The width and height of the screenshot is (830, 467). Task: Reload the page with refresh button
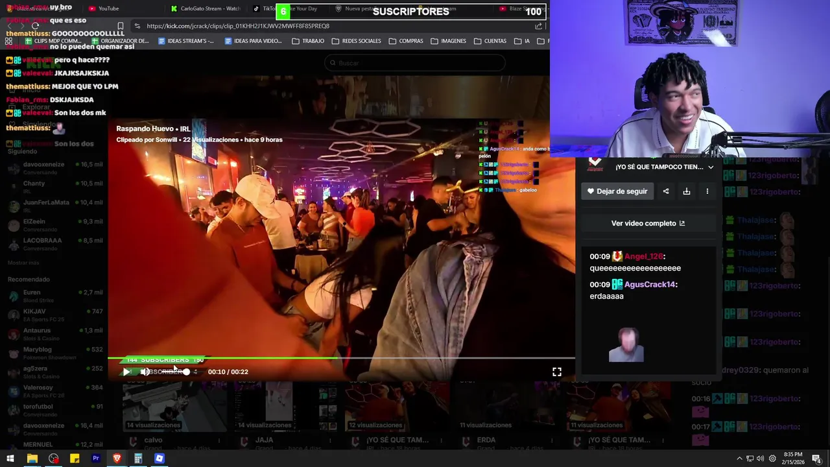(36, 26)
